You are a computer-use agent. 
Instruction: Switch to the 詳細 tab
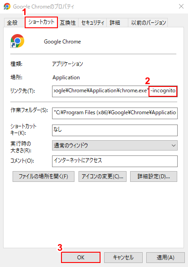coord(115,22)
